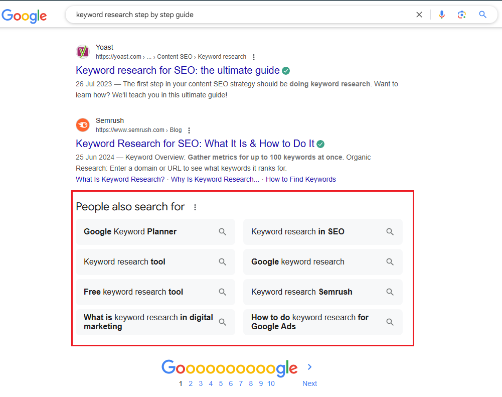The height and width of the screenshot is (397, 502).
Task: Select the "Google keyword research" suggestion
Action: pos(323,262)
